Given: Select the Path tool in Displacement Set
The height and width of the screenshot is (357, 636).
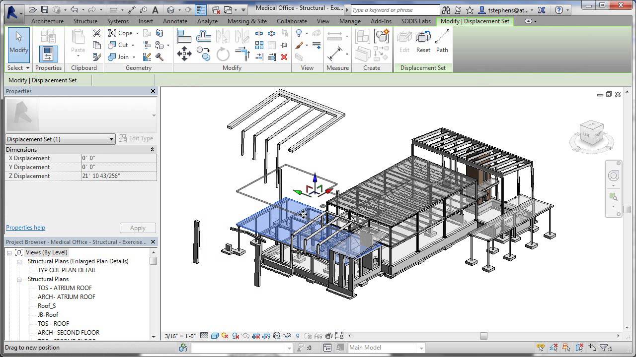Looking at the screenshot, I should 442,41.
